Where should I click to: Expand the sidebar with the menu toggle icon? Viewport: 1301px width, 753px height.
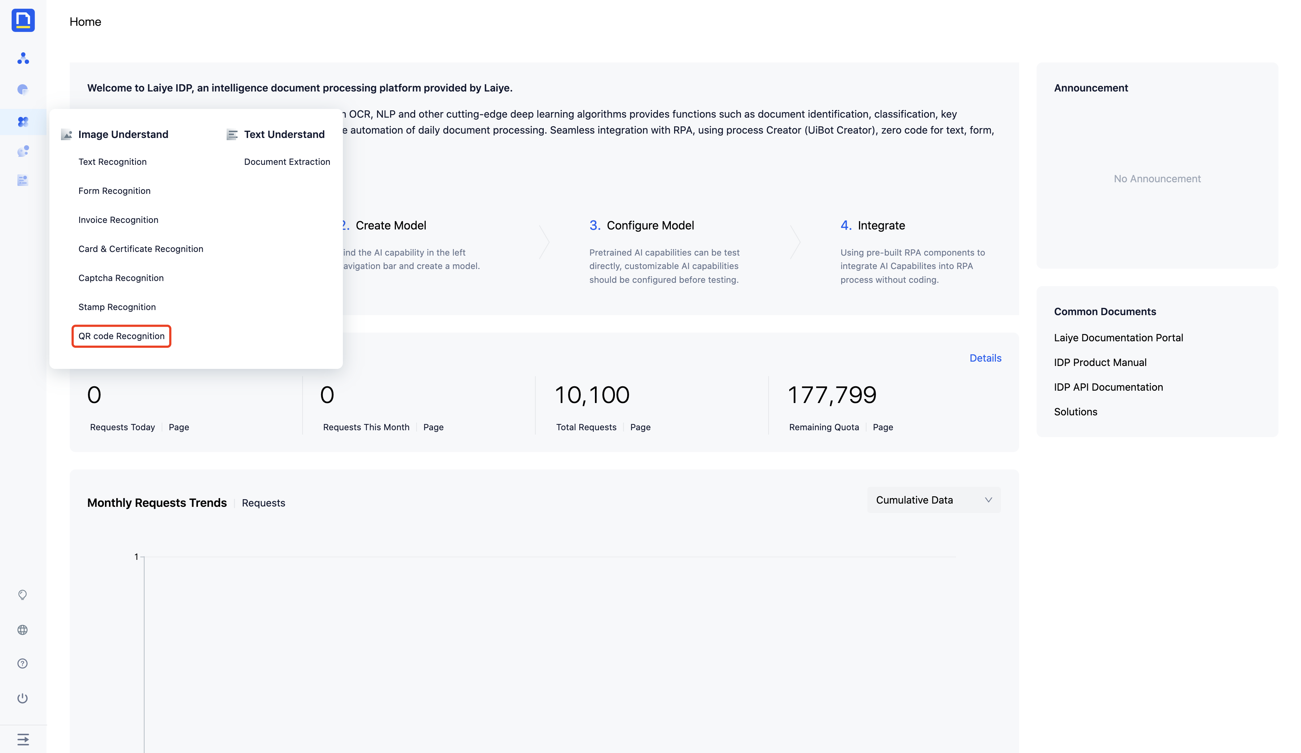pos(23,740)
